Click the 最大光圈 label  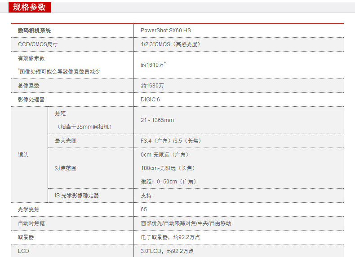(x=66, y=141)
